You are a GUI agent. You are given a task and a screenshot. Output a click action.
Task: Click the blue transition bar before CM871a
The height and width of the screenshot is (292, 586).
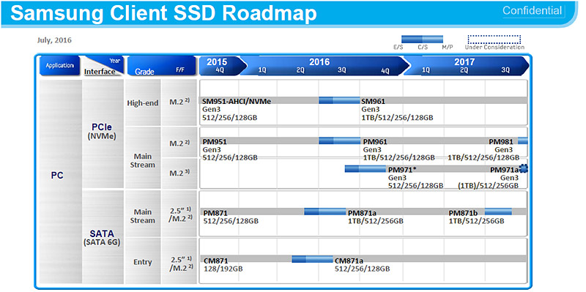pyautogui.click(x=313, y=259)
